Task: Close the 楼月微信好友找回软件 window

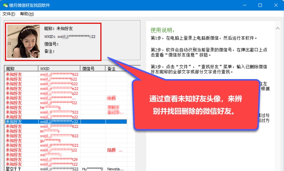Action: pyautogui.click(x=276, y=5)
